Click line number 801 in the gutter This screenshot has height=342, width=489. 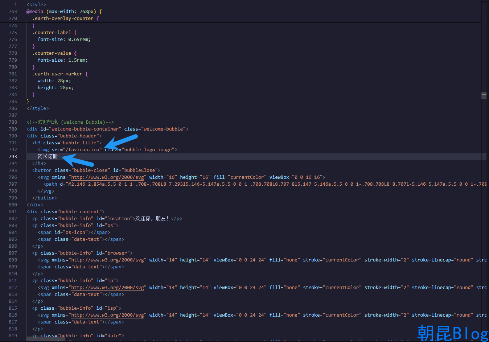pyautogui.click(x=13, y=211)
